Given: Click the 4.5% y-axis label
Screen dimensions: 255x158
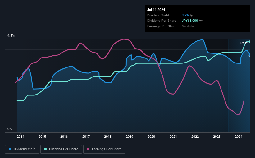Looking at the screenshot, I should click(11, 35).
